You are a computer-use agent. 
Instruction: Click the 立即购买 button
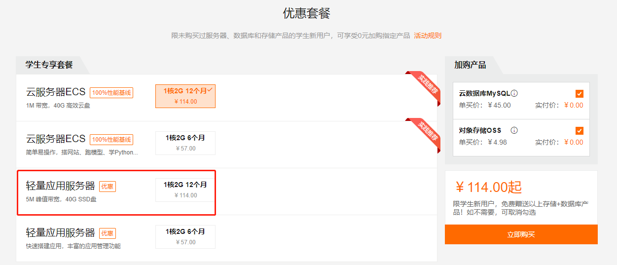click(x=521, y=234)
